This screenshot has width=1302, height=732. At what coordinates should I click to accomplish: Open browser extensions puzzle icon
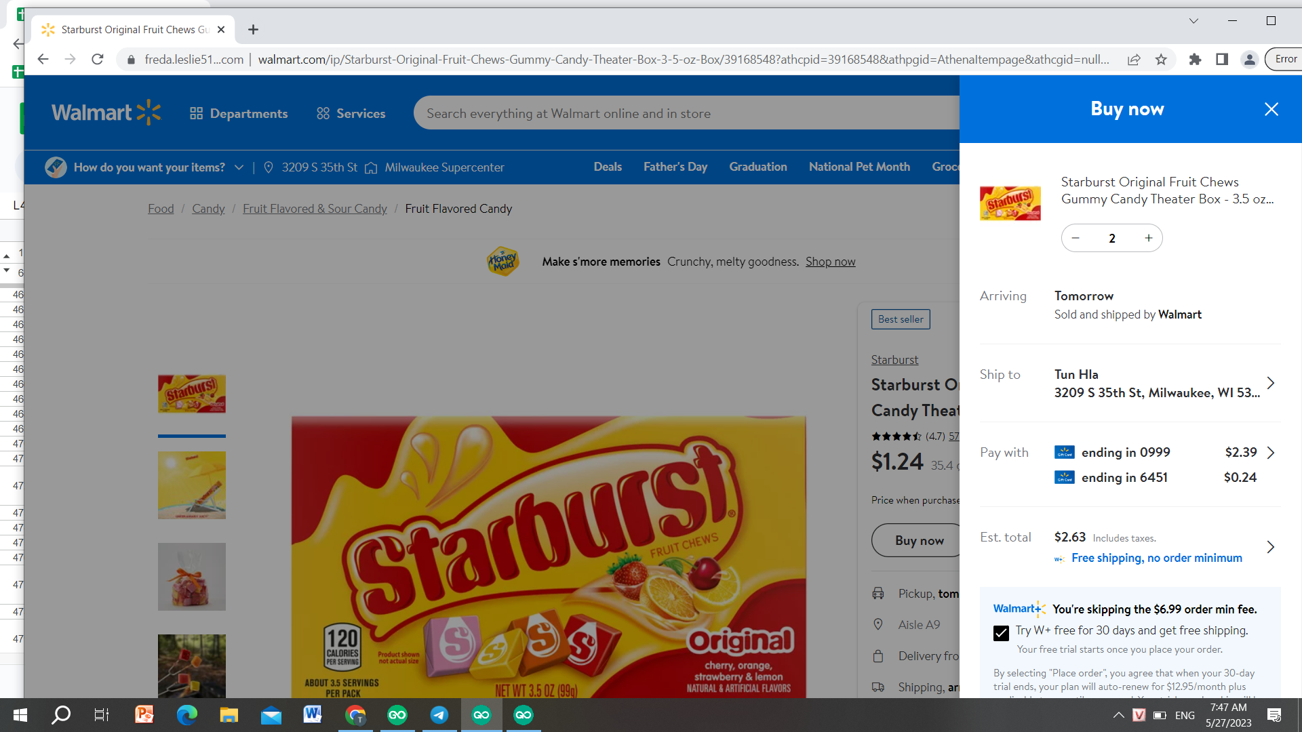(1195, 60)
